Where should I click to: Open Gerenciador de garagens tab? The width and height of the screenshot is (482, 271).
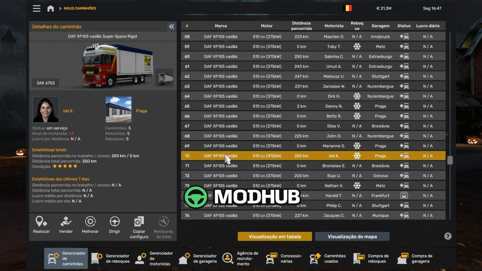[x=197, y=259]
